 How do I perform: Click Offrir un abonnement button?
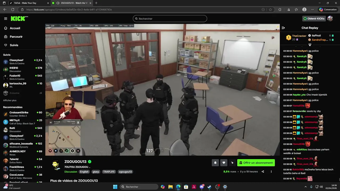coord(256,163)
